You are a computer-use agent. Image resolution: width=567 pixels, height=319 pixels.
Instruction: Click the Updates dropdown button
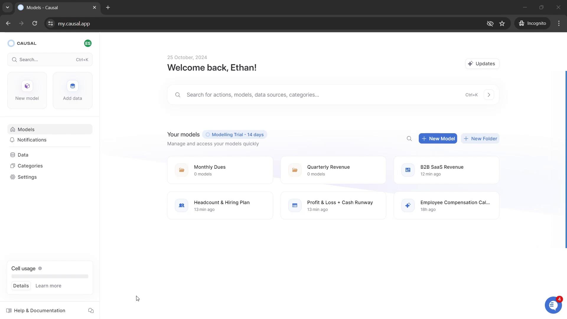[482, 64]
